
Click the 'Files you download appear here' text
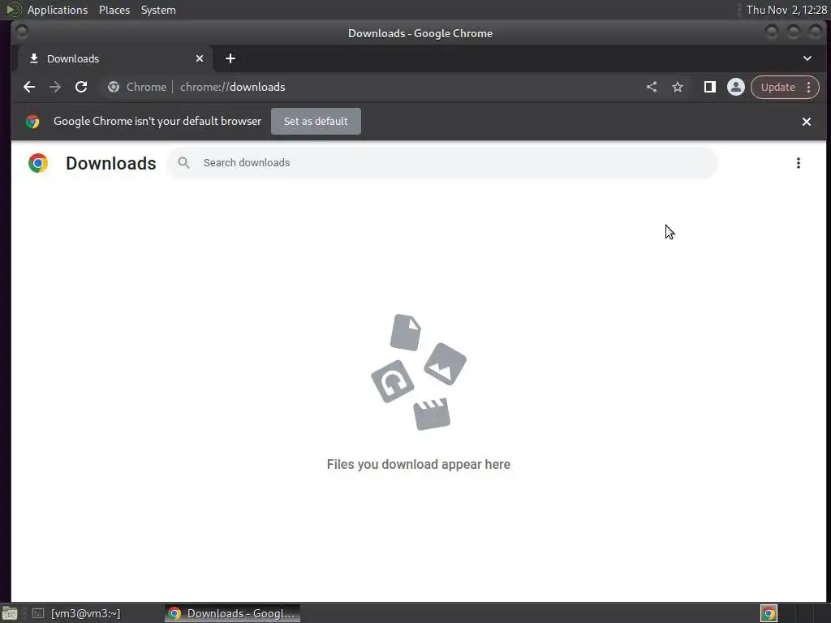pos(419,464)
